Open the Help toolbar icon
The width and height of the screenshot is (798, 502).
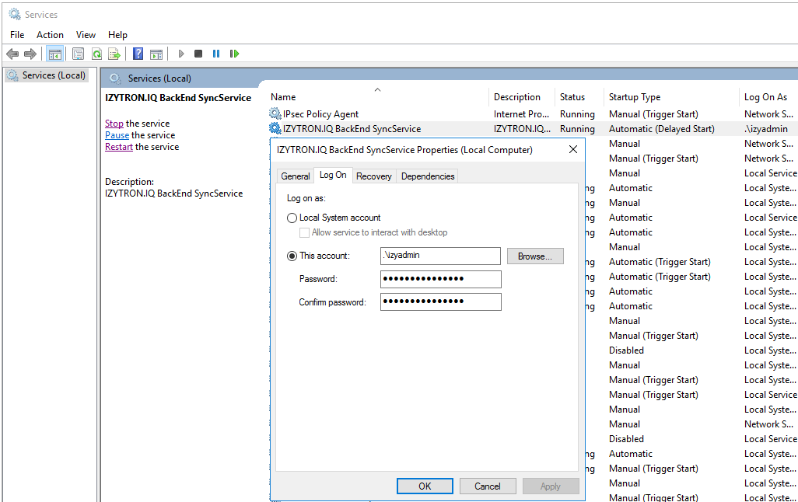pyautogui.click(x=138, y=54)
